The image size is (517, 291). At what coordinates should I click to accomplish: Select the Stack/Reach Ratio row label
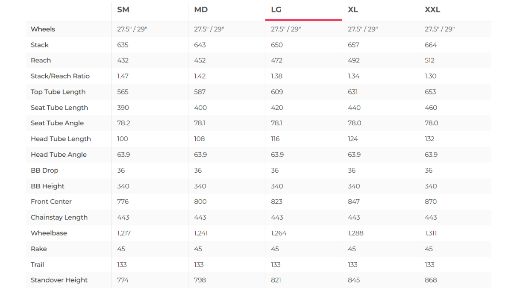tap(60, 76)
